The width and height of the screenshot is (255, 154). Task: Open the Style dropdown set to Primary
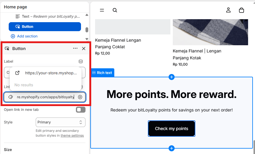(61, 122)
